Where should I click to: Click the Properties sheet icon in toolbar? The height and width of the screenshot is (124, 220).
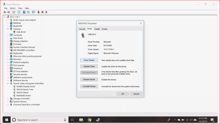[19, 12]
